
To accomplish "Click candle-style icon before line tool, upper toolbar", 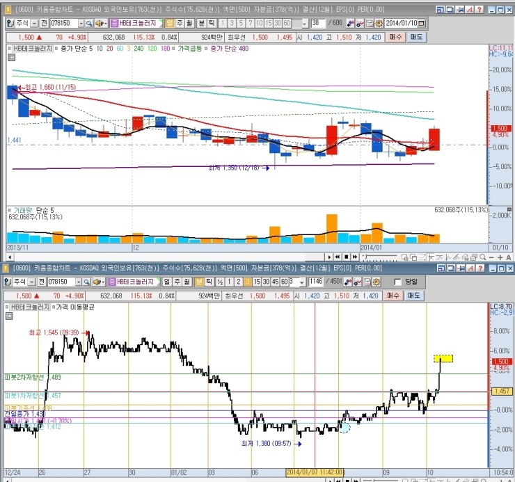I will (351, 24).
